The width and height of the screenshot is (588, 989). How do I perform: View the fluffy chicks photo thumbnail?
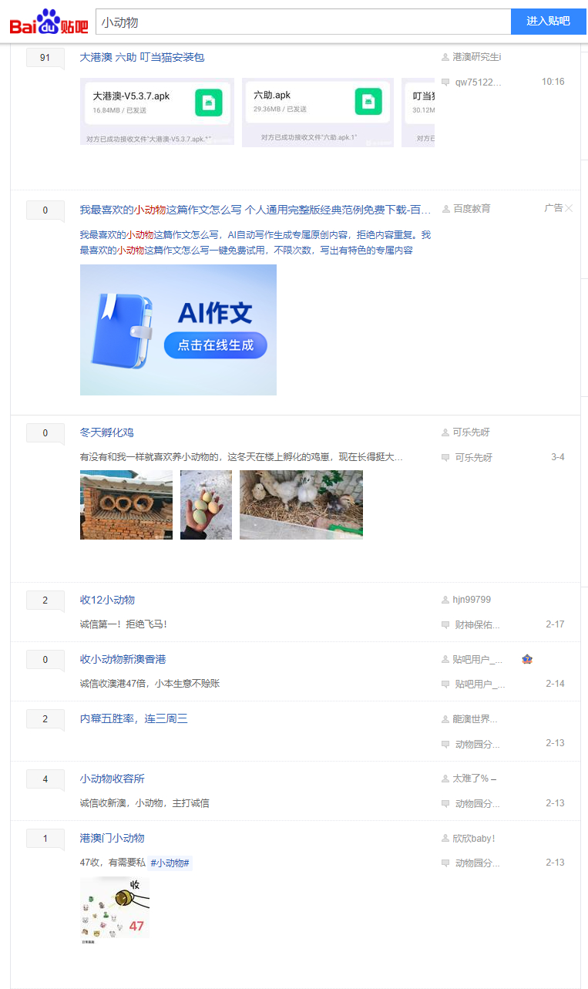(301, 505)
